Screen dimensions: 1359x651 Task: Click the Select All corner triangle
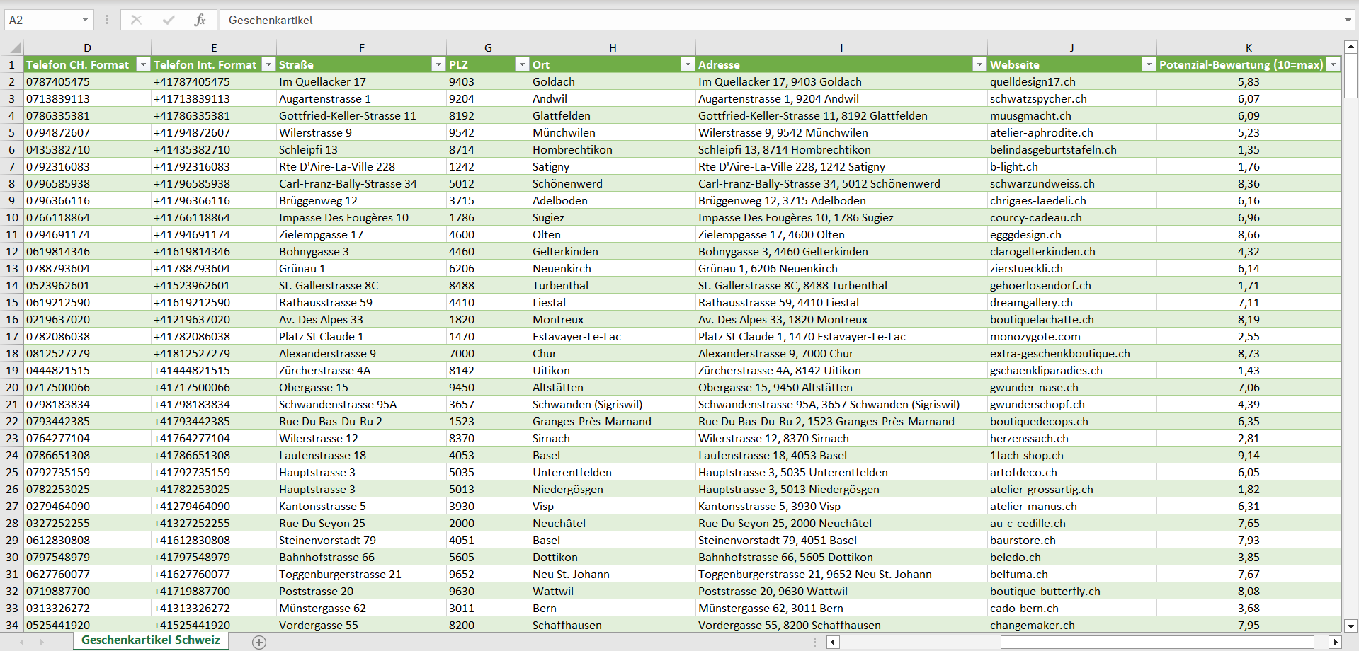[15, 48]
